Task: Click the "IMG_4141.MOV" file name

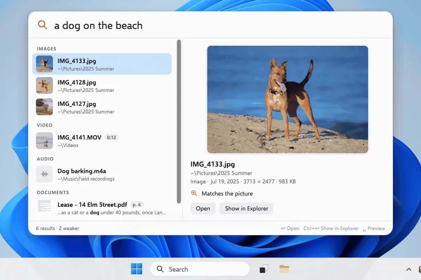Action: [79, 137]
